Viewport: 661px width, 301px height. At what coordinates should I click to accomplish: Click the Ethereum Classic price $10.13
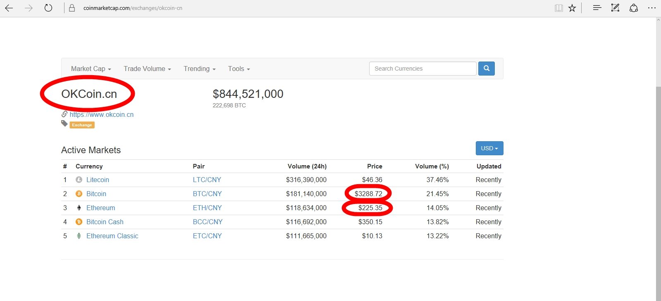point(372,236)
